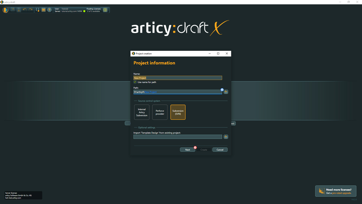Click the blue info badge on path
The height and width of the screenshot is (204, 362).
[222, 90]
